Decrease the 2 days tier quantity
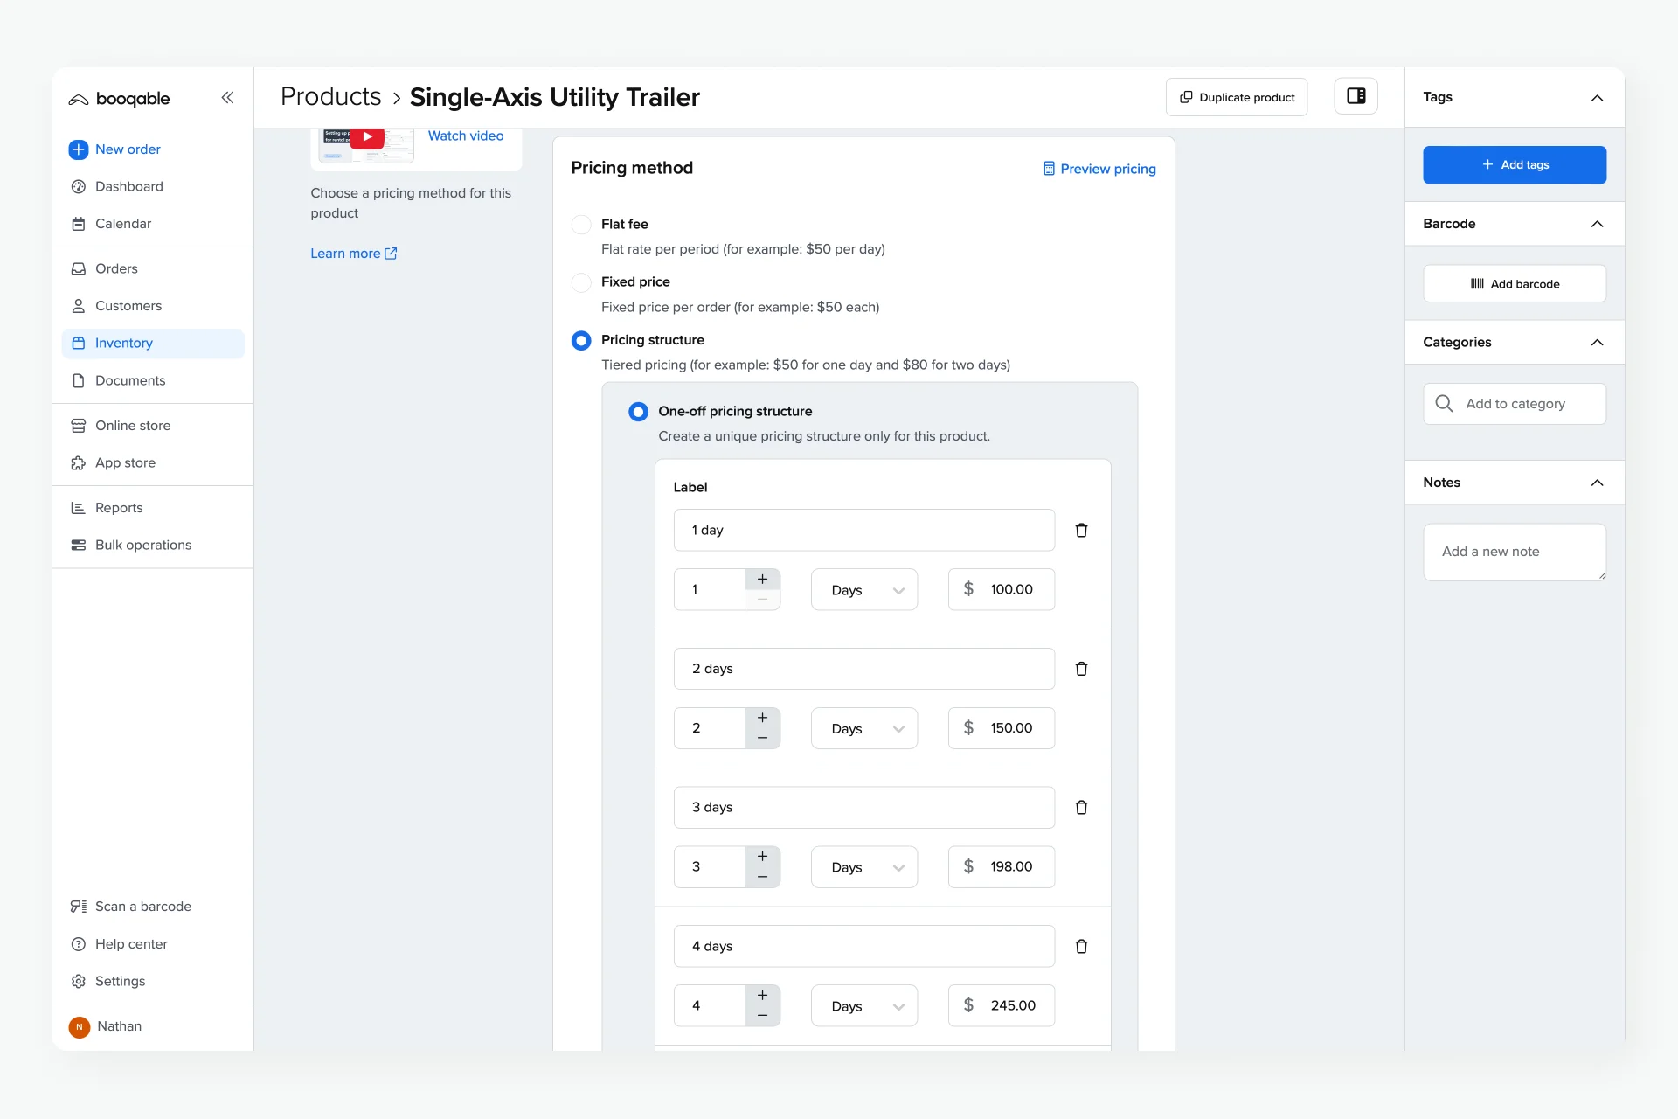Viewport: 1678px width, 1119px height. point(762,739)
